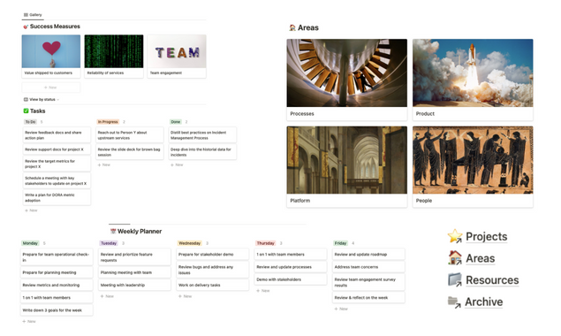
Task: Open 'Demo with stakeholders' card
Action: pos(291,279)
